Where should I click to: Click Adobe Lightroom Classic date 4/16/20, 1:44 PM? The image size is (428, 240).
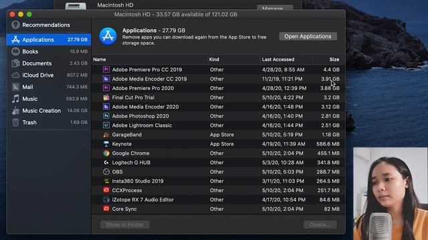pyautogui.click(x=282, y=125)
